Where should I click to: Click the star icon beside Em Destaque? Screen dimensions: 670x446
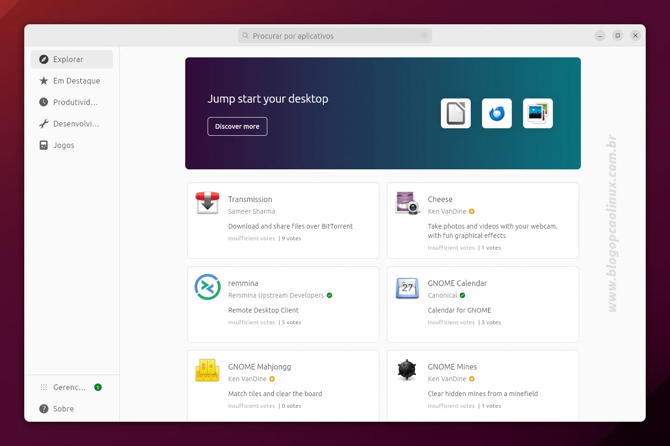coord(44,81)
